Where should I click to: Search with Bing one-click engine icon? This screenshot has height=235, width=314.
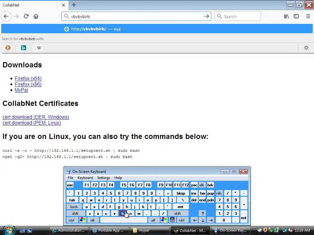[x=24, y=48]
